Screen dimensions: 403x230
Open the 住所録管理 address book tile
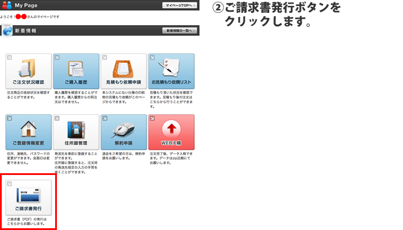click(76, 132)
